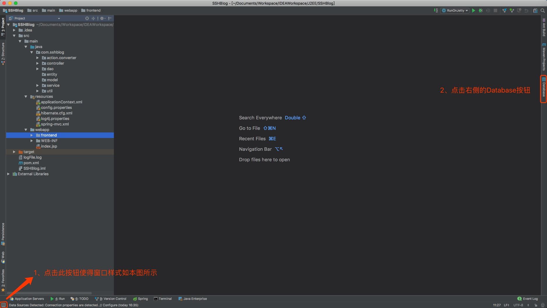Click the Show History VCS icon
Image resolution: width=547 pixels, height=308 pixels.
point(519,10)
